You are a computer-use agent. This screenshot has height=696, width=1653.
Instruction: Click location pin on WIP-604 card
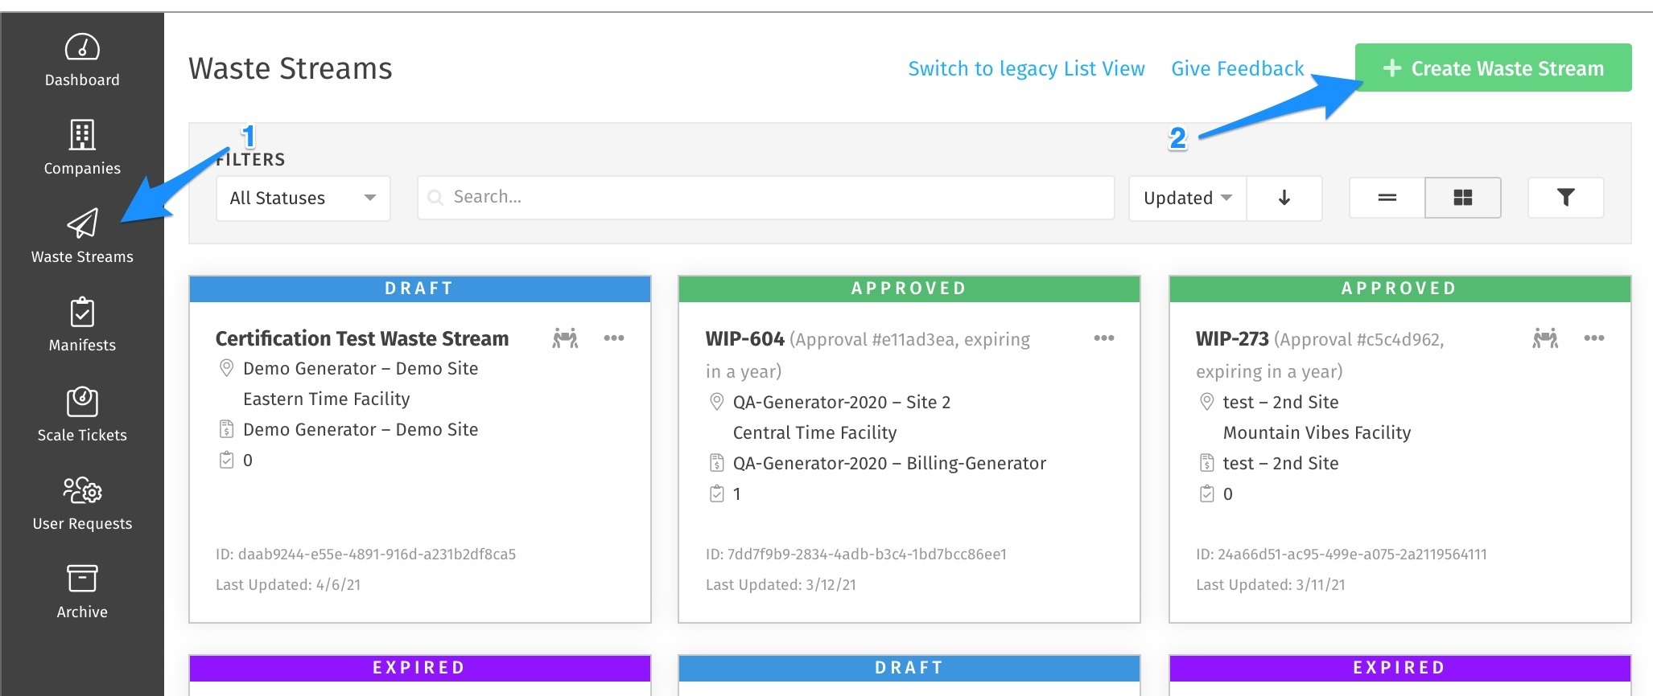(x=716, y=402)
